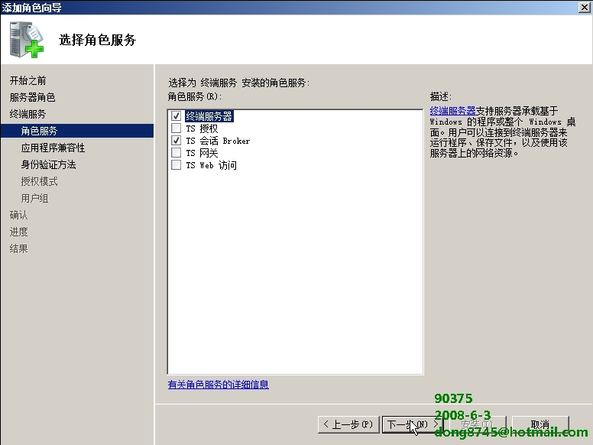Uncheck the 终端服务器 checkbox
This screenshot has width=593, height=445.
(x=176, y=115)
